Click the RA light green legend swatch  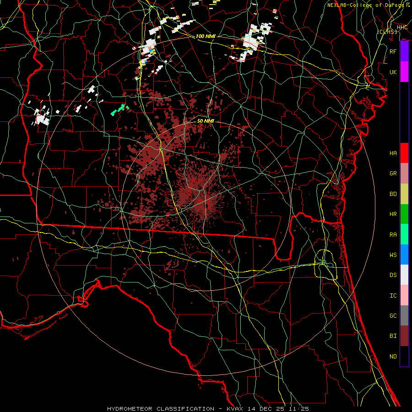[404, 234]
